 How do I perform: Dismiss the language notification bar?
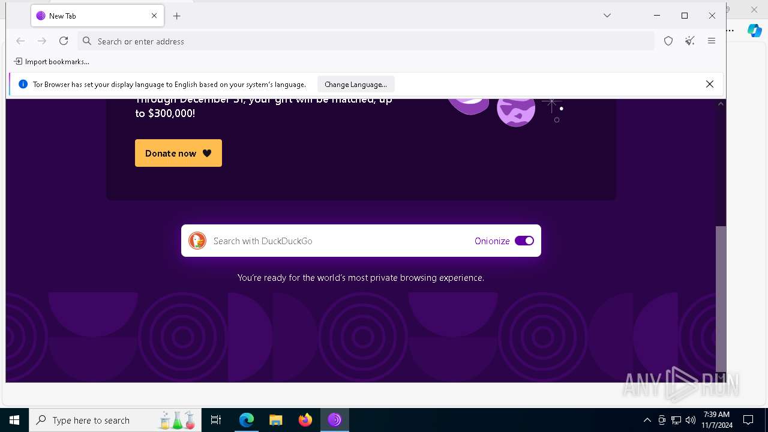click(710, 84)
